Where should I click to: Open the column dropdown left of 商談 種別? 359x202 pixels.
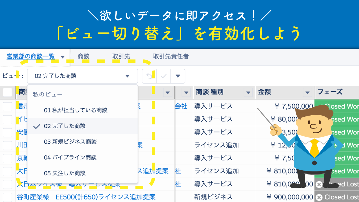[x=186, y=92]
